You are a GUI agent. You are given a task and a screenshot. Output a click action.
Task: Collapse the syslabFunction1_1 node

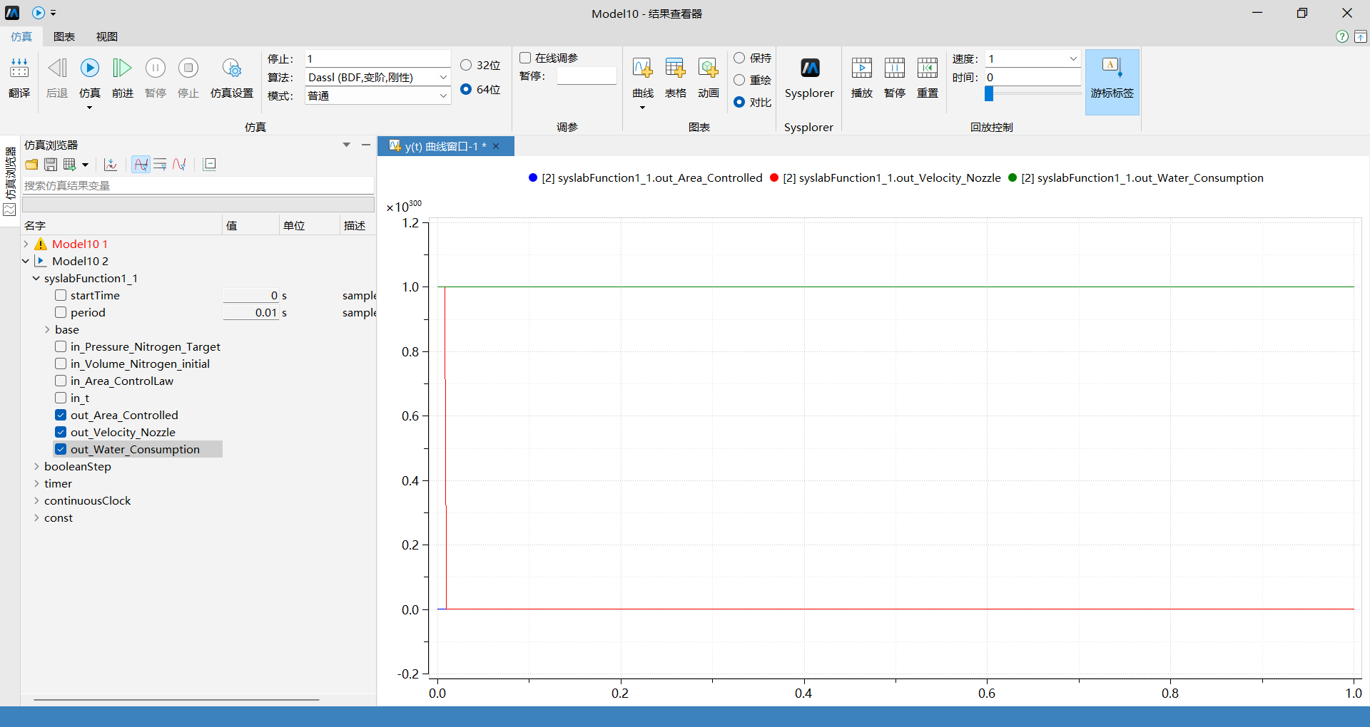[36, 278]
